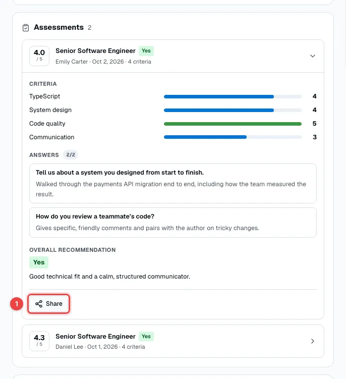
Task: Click the System design criteria label
Action: [50, 110]
